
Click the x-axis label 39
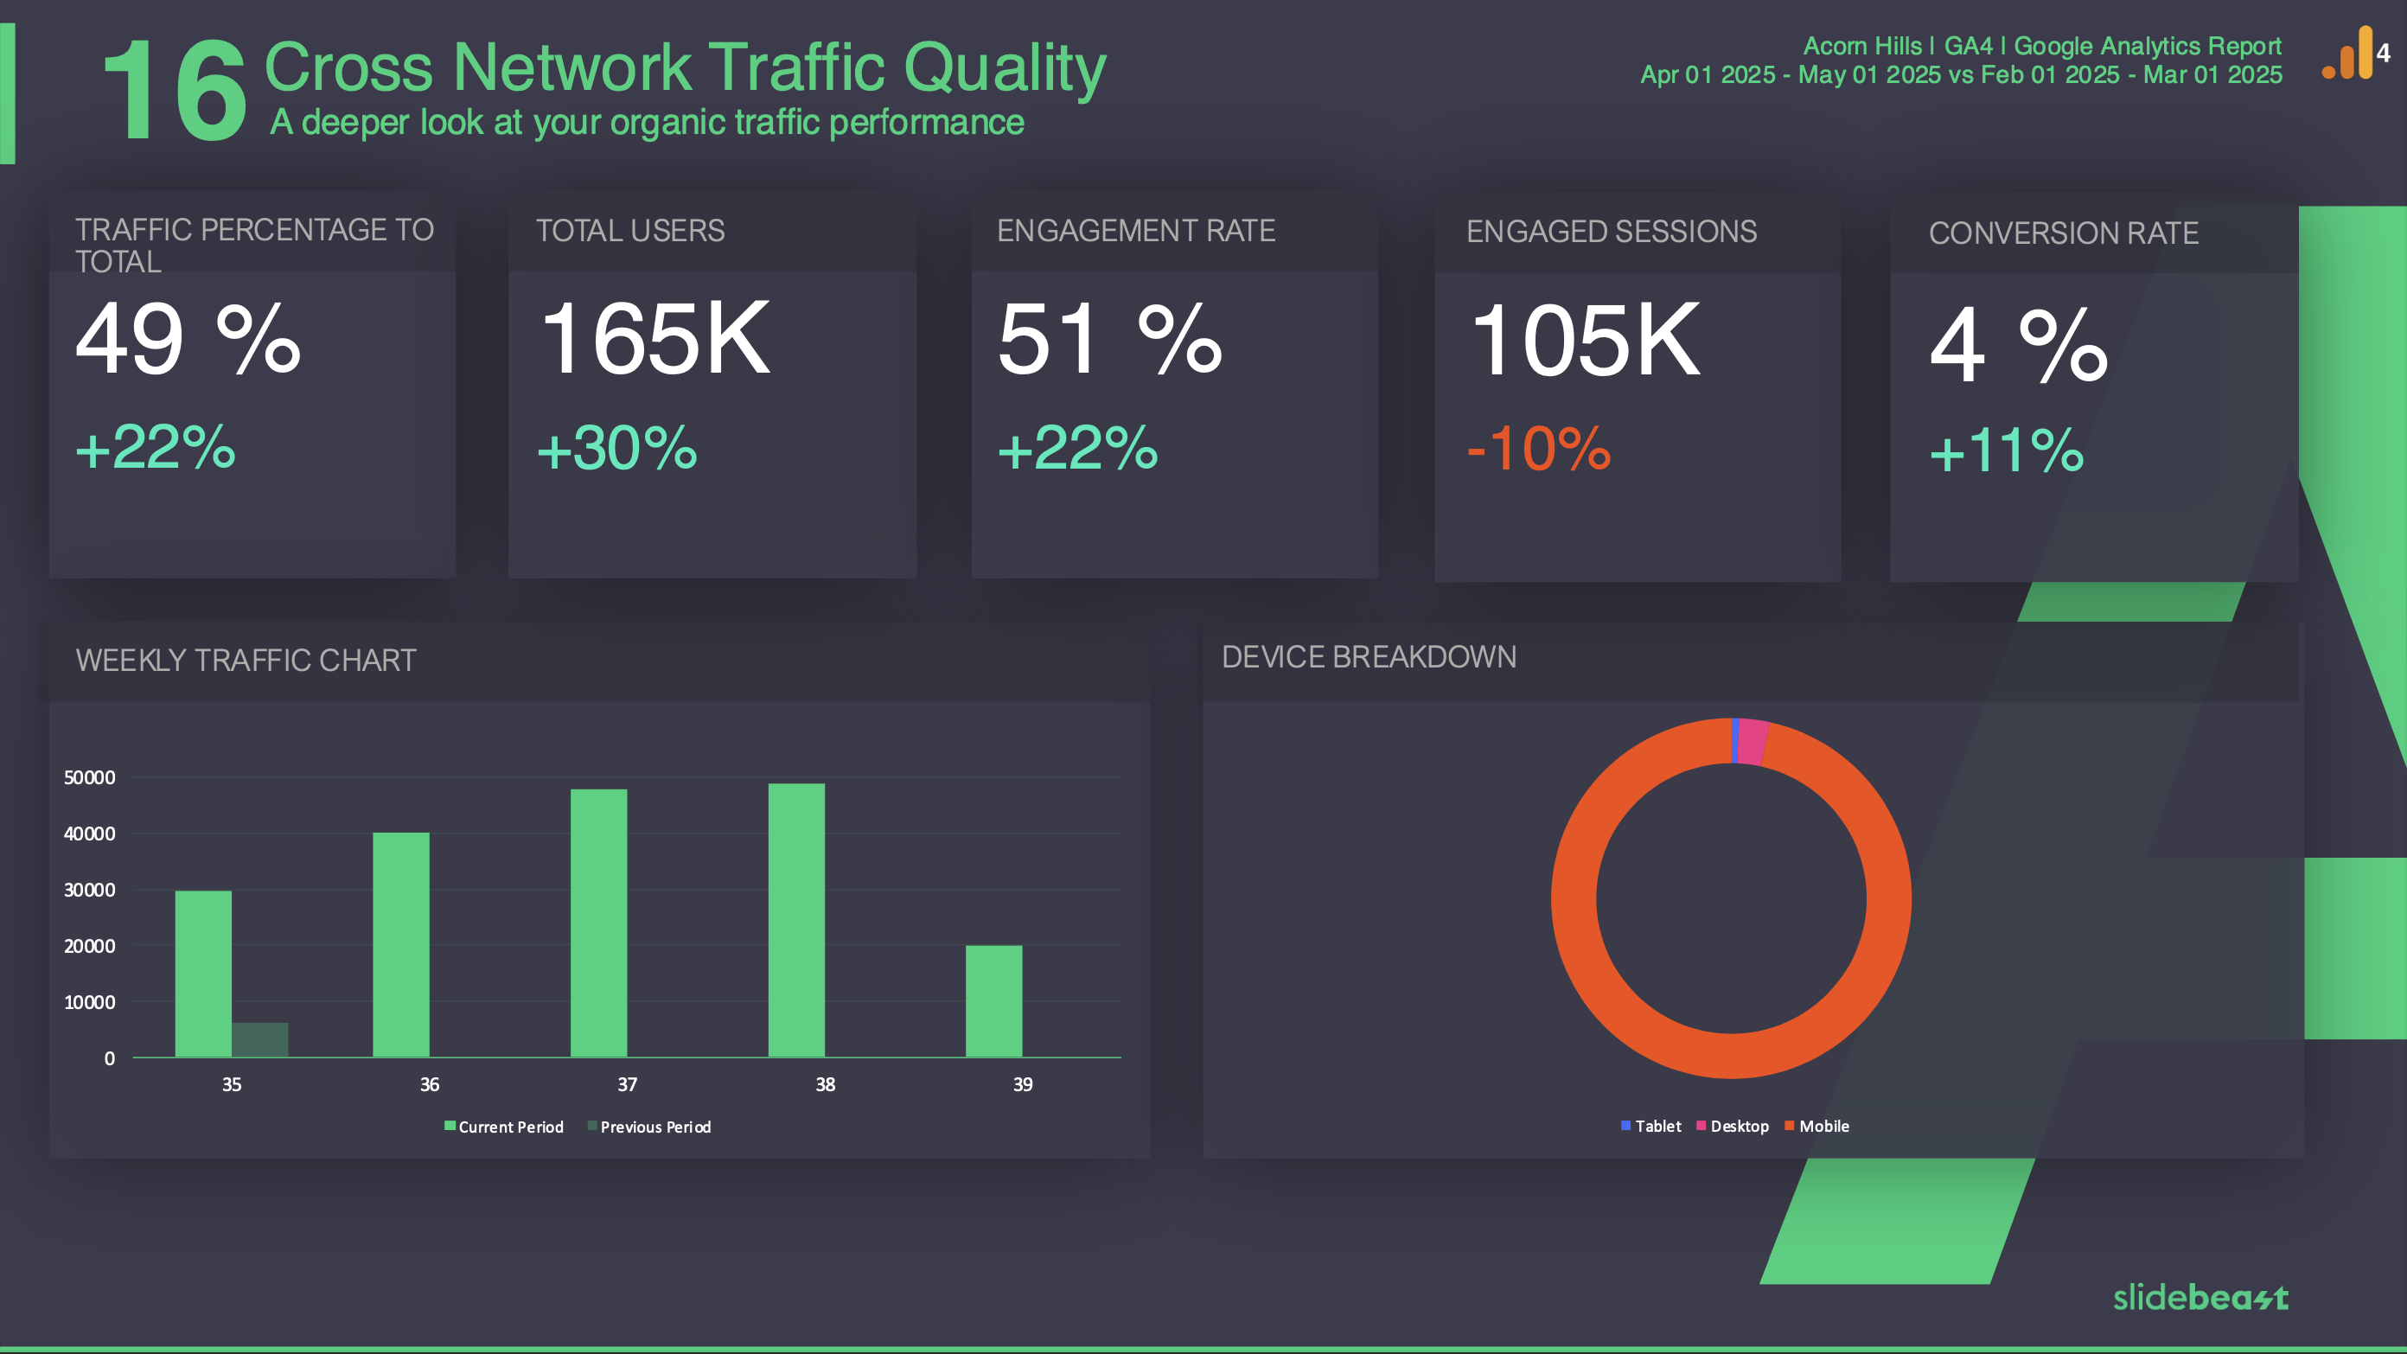[1023, 1084]
